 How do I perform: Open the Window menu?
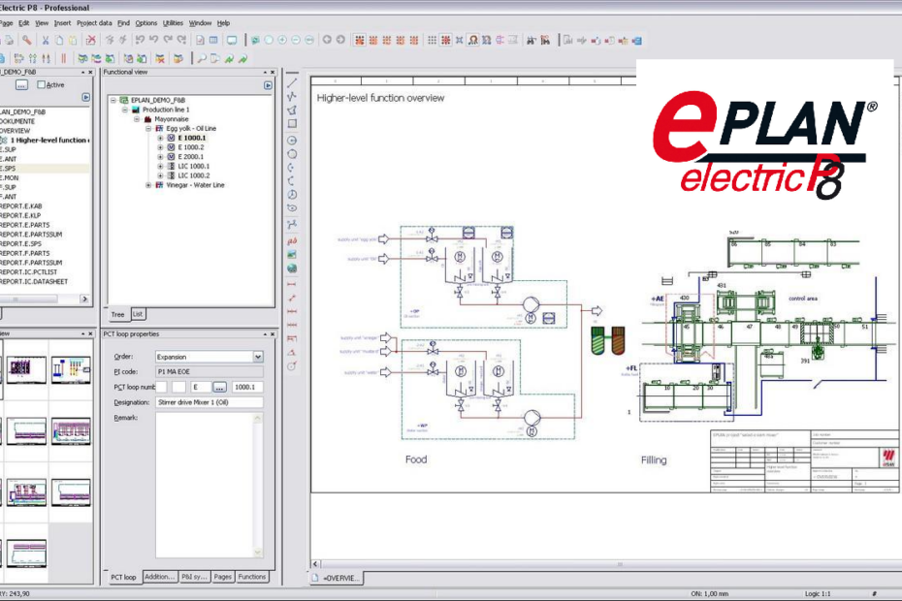tap(200, 23)
